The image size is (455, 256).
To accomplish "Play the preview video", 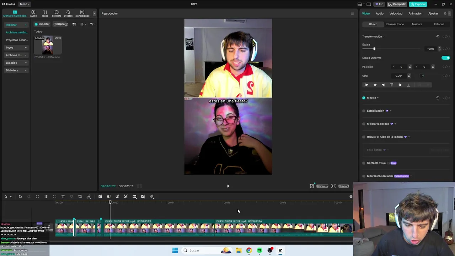I will (x=228, y=186).
